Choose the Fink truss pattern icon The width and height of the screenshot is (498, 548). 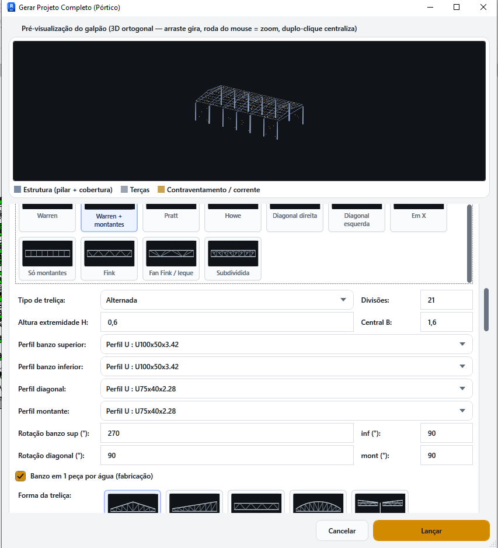pyautogui.click(x=109, y=259)
